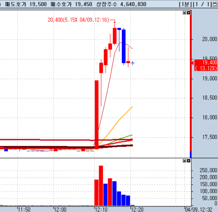Click the 18,500 price axis label
The height and width of the screenshot is (212, 218).
[x=210, y=98]
